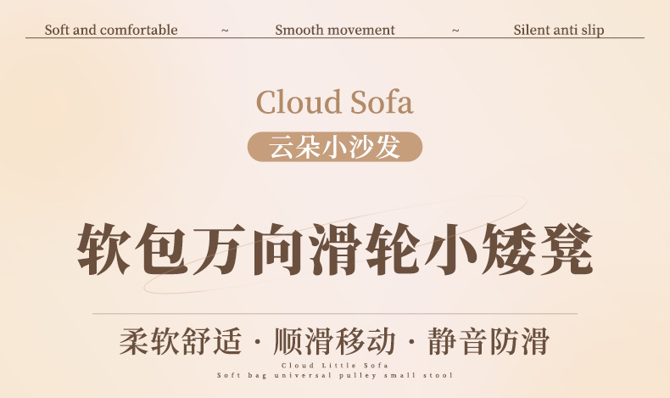Click "Soft bag universal pulley small stool" caption

click(x=335, y=375)
